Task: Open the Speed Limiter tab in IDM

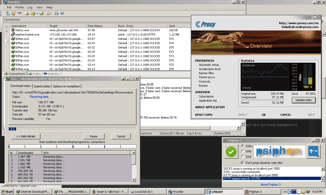Action: click(42, 86)
